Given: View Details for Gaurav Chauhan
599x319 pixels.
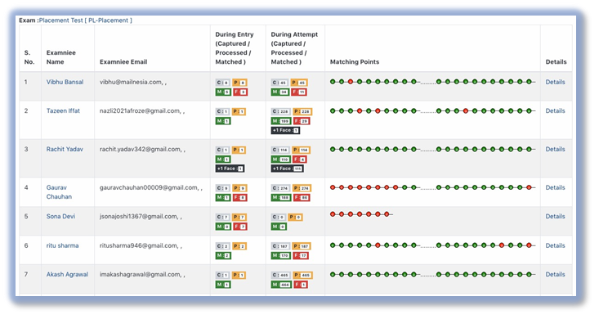Looking at the screenshot, I should tap(555, 187).
